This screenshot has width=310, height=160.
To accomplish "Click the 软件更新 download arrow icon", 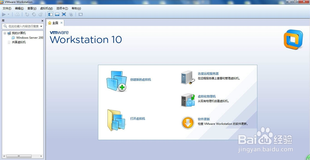I will point(188,123).
